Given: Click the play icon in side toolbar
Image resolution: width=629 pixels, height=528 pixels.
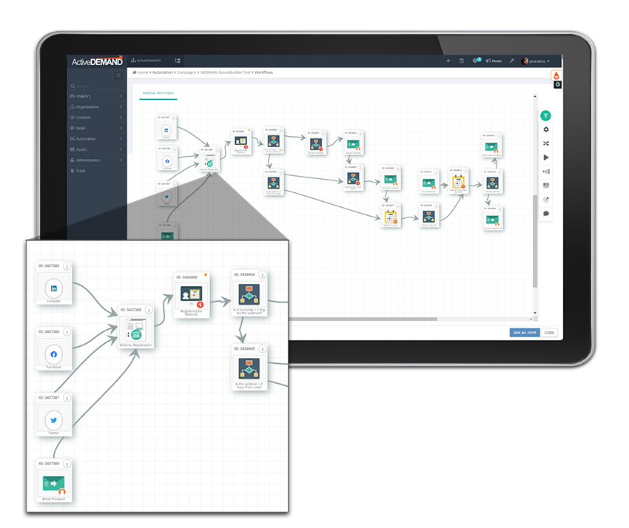Looking at the screenshot, I should pyautogui.click(x=546, y=158).
